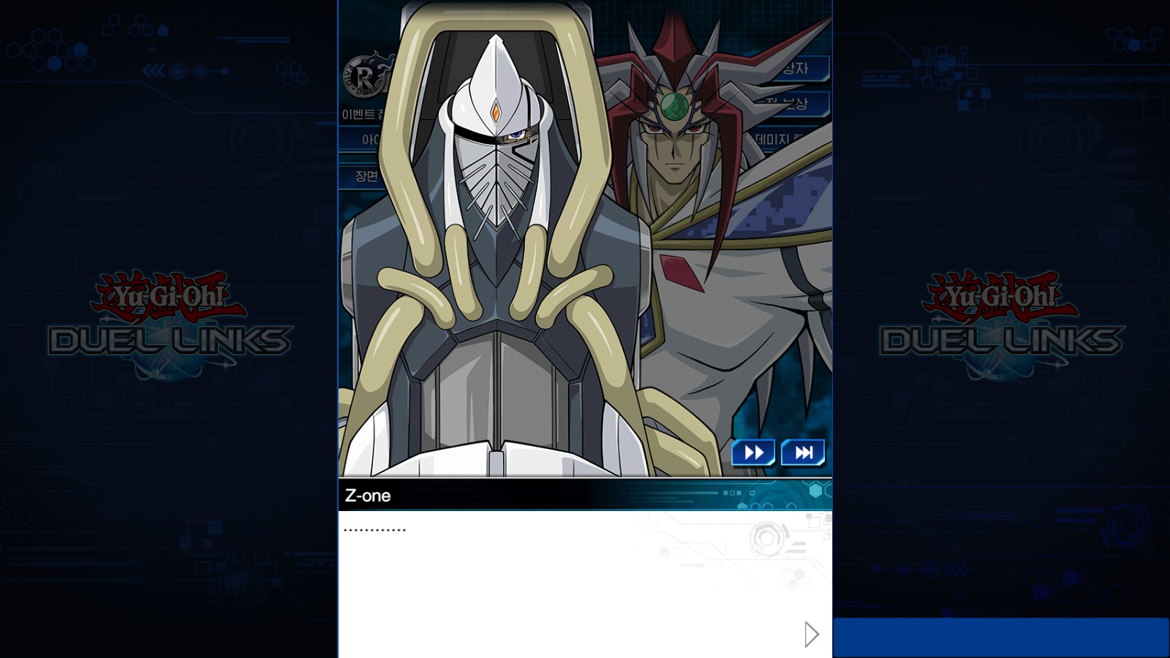Click the Z-one speaker name bar
This screenshot has width=1170, height=658.
[585, 495]
